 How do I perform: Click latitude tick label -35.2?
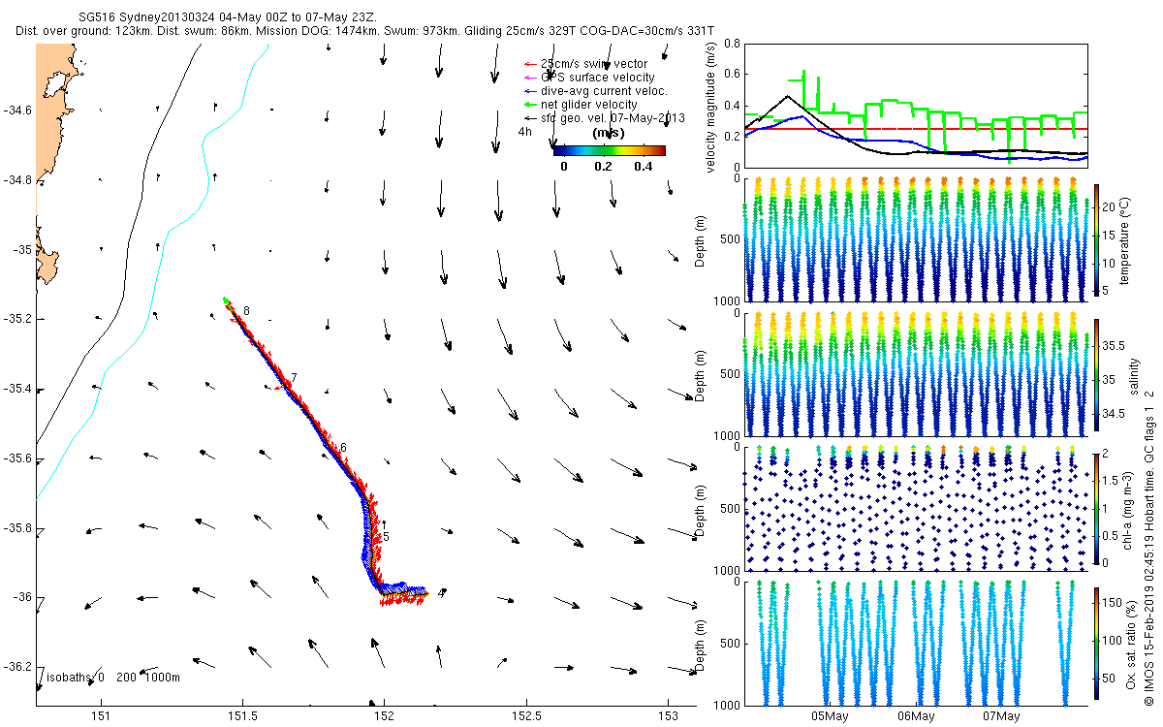16,319
